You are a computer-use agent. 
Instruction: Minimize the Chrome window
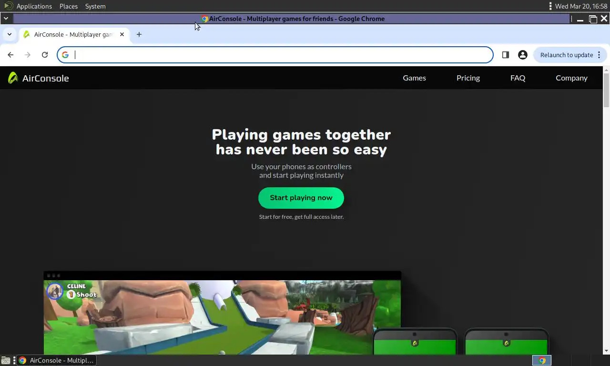(580, 19)
